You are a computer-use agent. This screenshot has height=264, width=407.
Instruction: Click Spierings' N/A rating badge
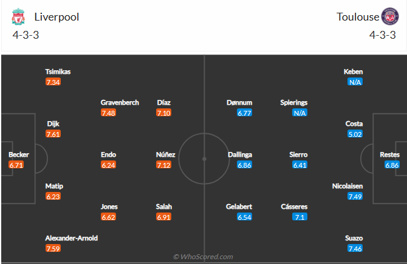click(x=300, y=113)
